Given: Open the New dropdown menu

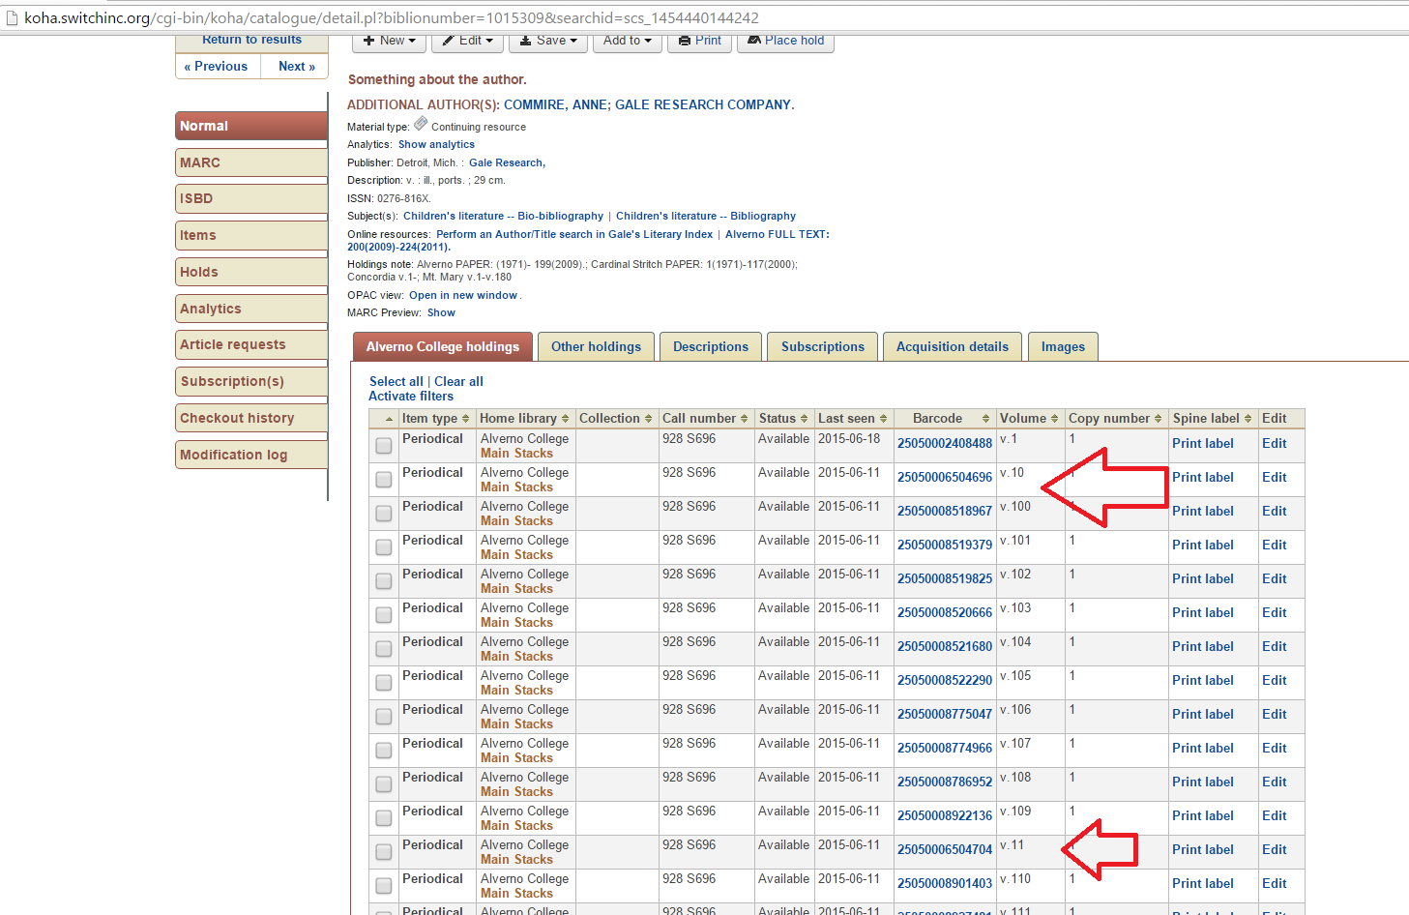Looking at the screenshot, I should click(390, 41).
